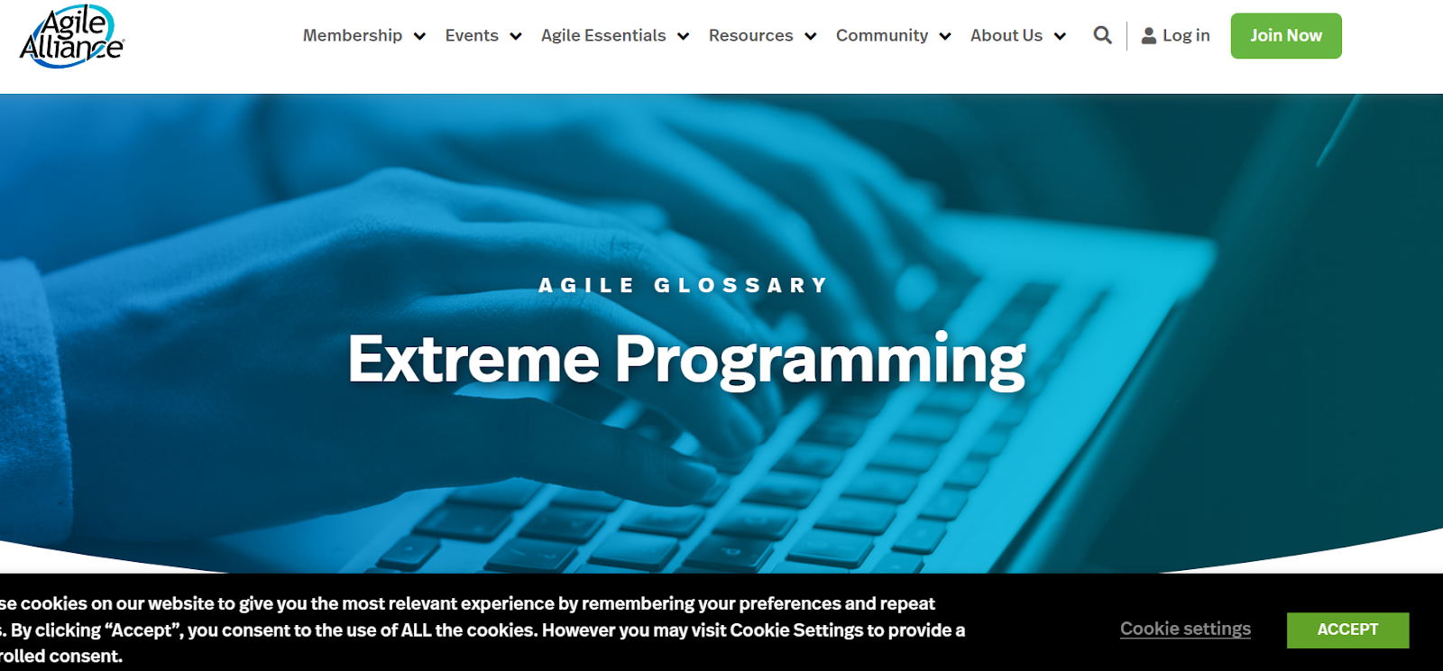Screen dimensions: 1443x671
Task: Click the Extreme Programming title
Action: 686,360
